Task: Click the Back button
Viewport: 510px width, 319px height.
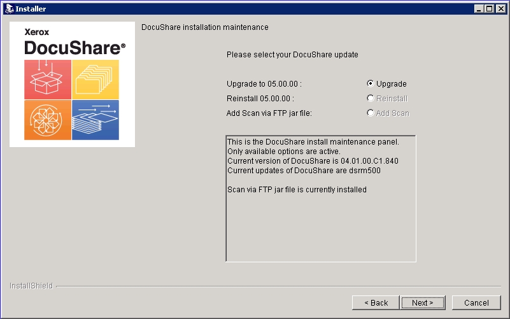Action: click(x=376, y=302)
